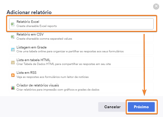
Task: Click the Próximo button
Action: tap(141, 107)
